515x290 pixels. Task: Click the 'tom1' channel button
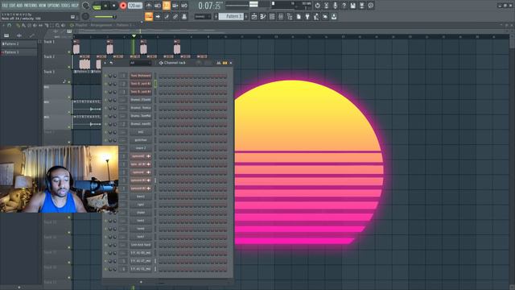[x=141, y=221]
